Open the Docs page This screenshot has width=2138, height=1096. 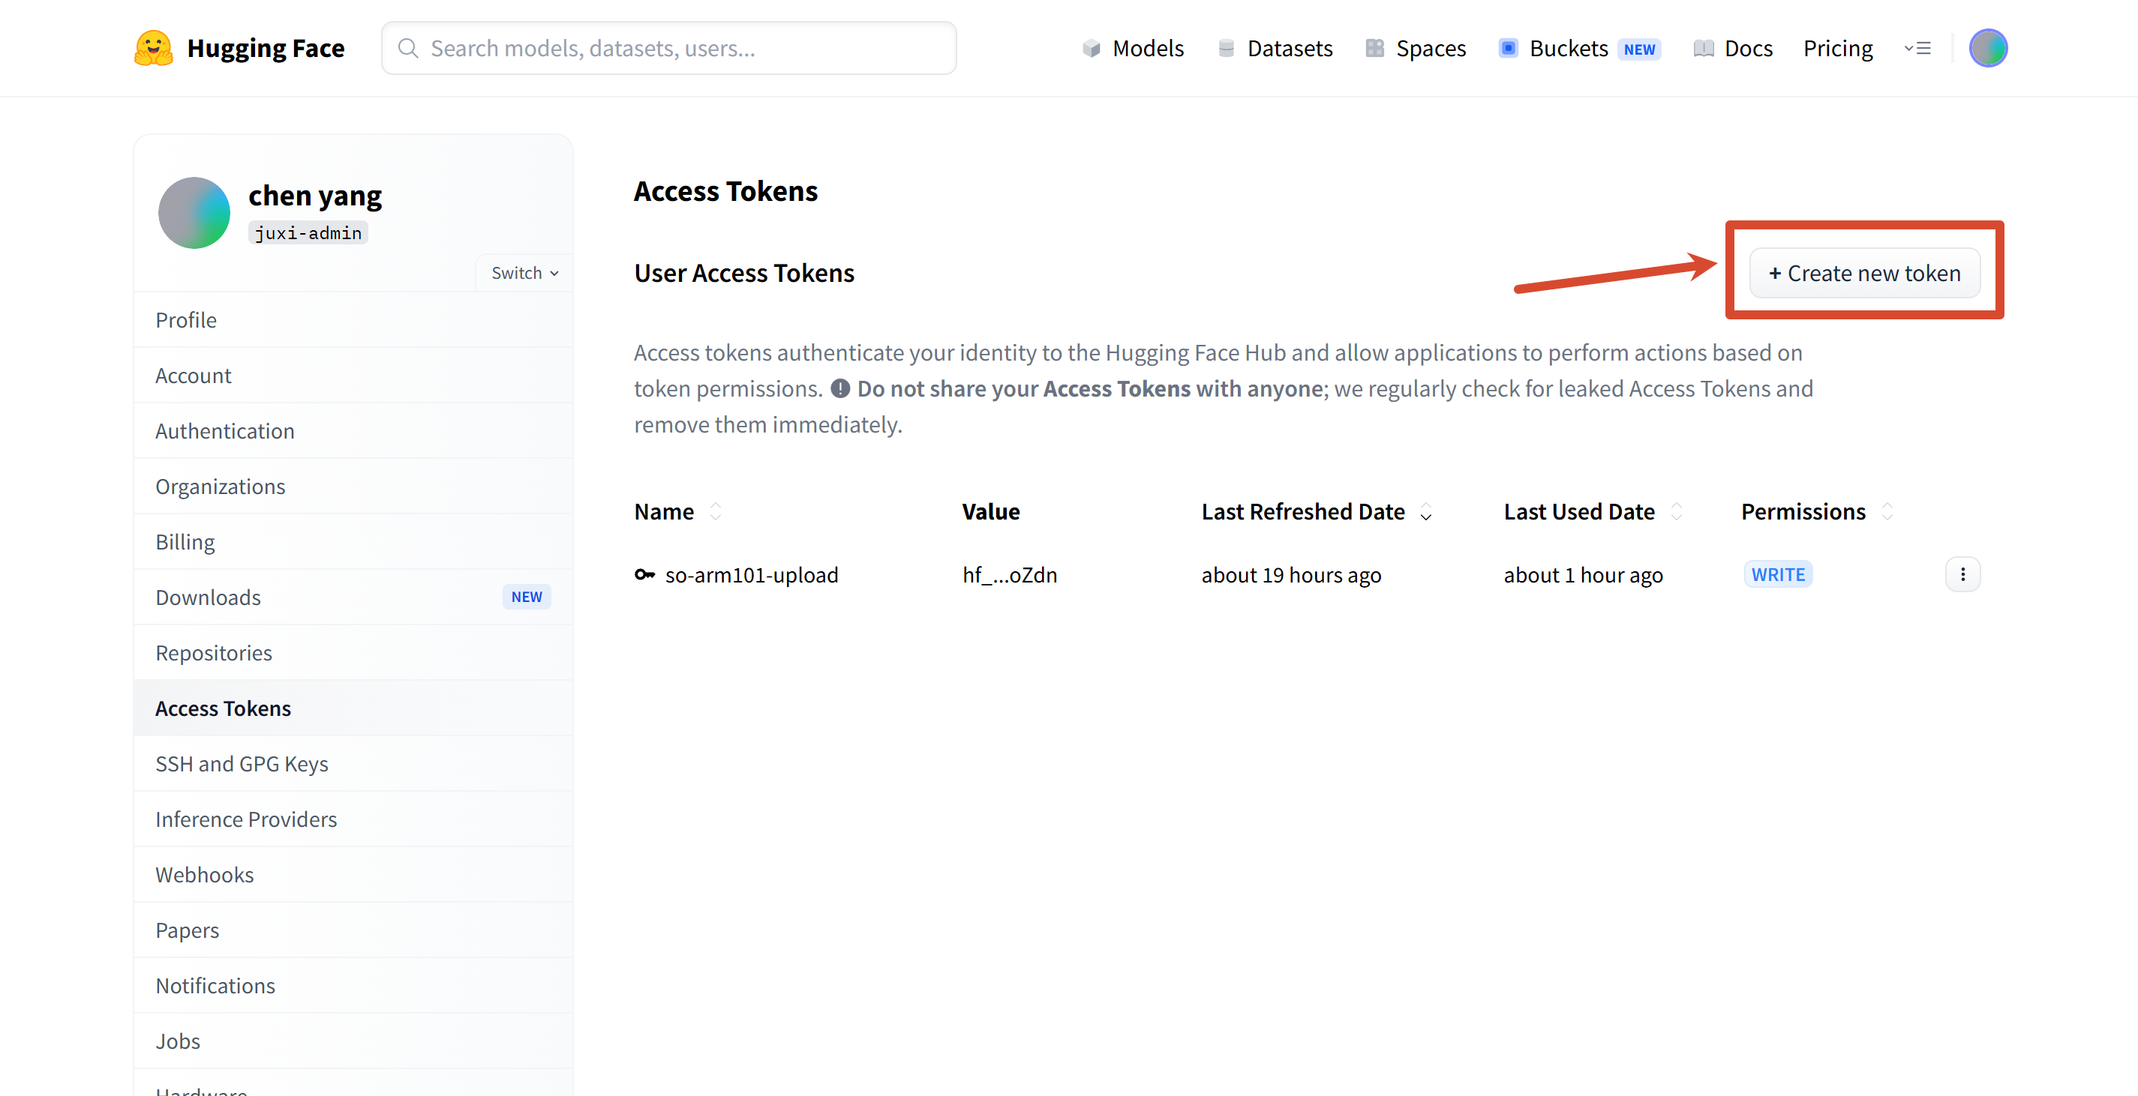pyautogui.click(x=1732, y=48)
